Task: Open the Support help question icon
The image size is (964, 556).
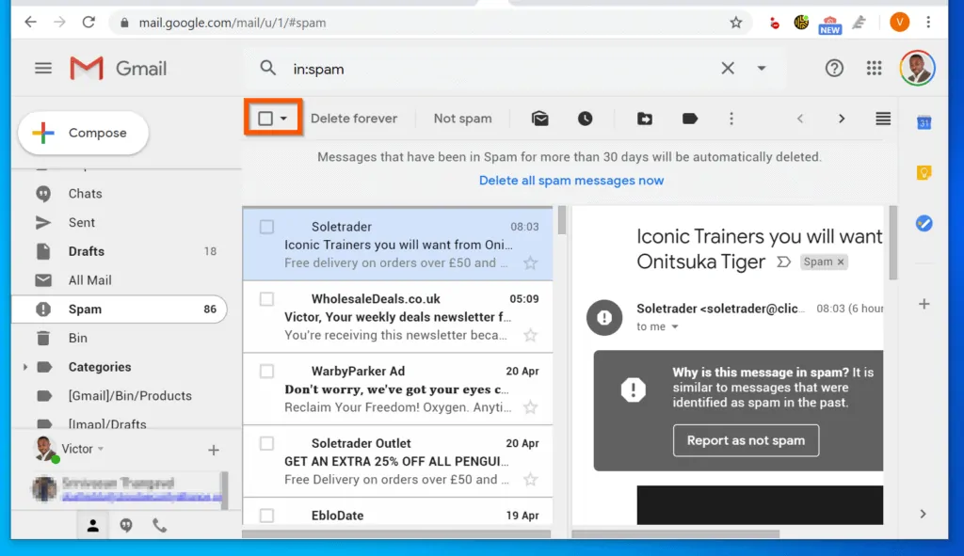Action: click(x=834, y=68)
